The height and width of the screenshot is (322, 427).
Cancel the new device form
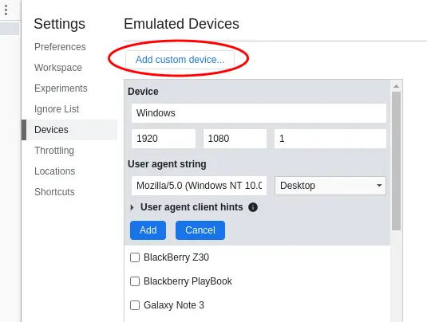coord(200,230)
